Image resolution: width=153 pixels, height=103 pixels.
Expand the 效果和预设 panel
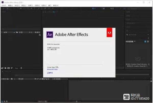coord(131,23)
